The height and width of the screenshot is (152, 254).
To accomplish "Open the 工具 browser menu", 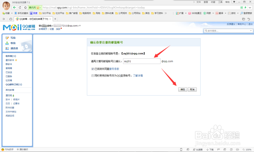I will click(220, 2).
